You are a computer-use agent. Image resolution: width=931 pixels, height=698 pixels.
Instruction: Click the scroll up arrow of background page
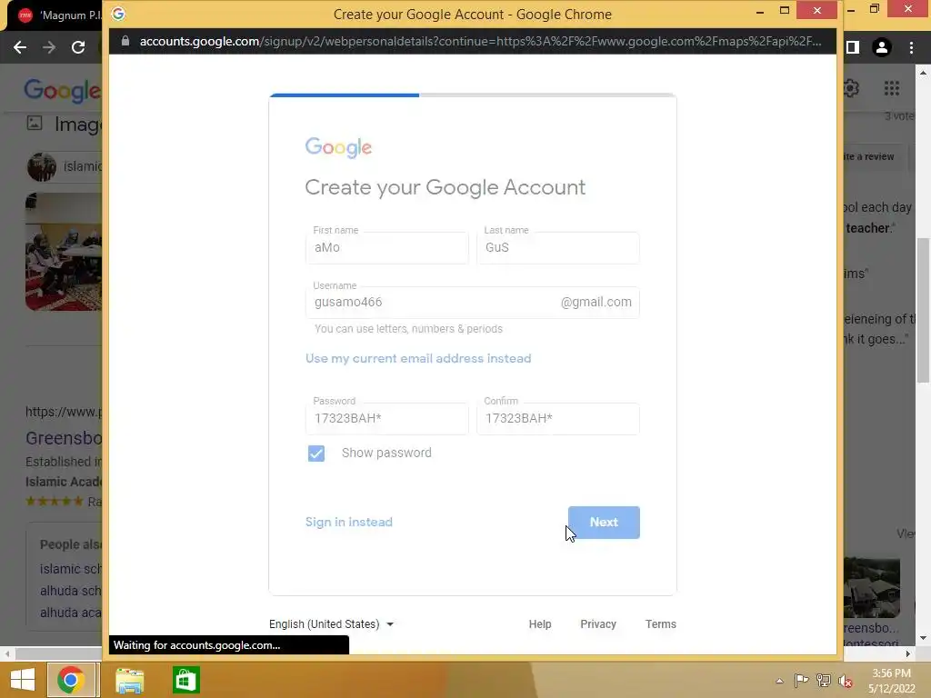[x=923, y=73]
